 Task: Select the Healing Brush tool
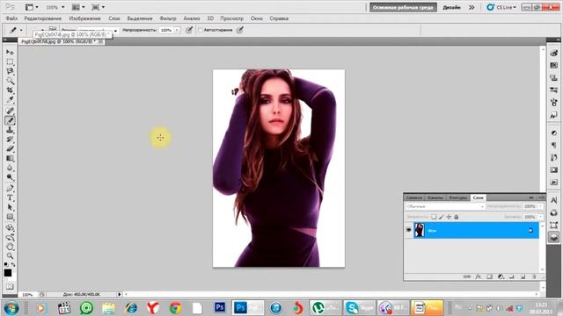pyautogui.click(x=10, y=111)
